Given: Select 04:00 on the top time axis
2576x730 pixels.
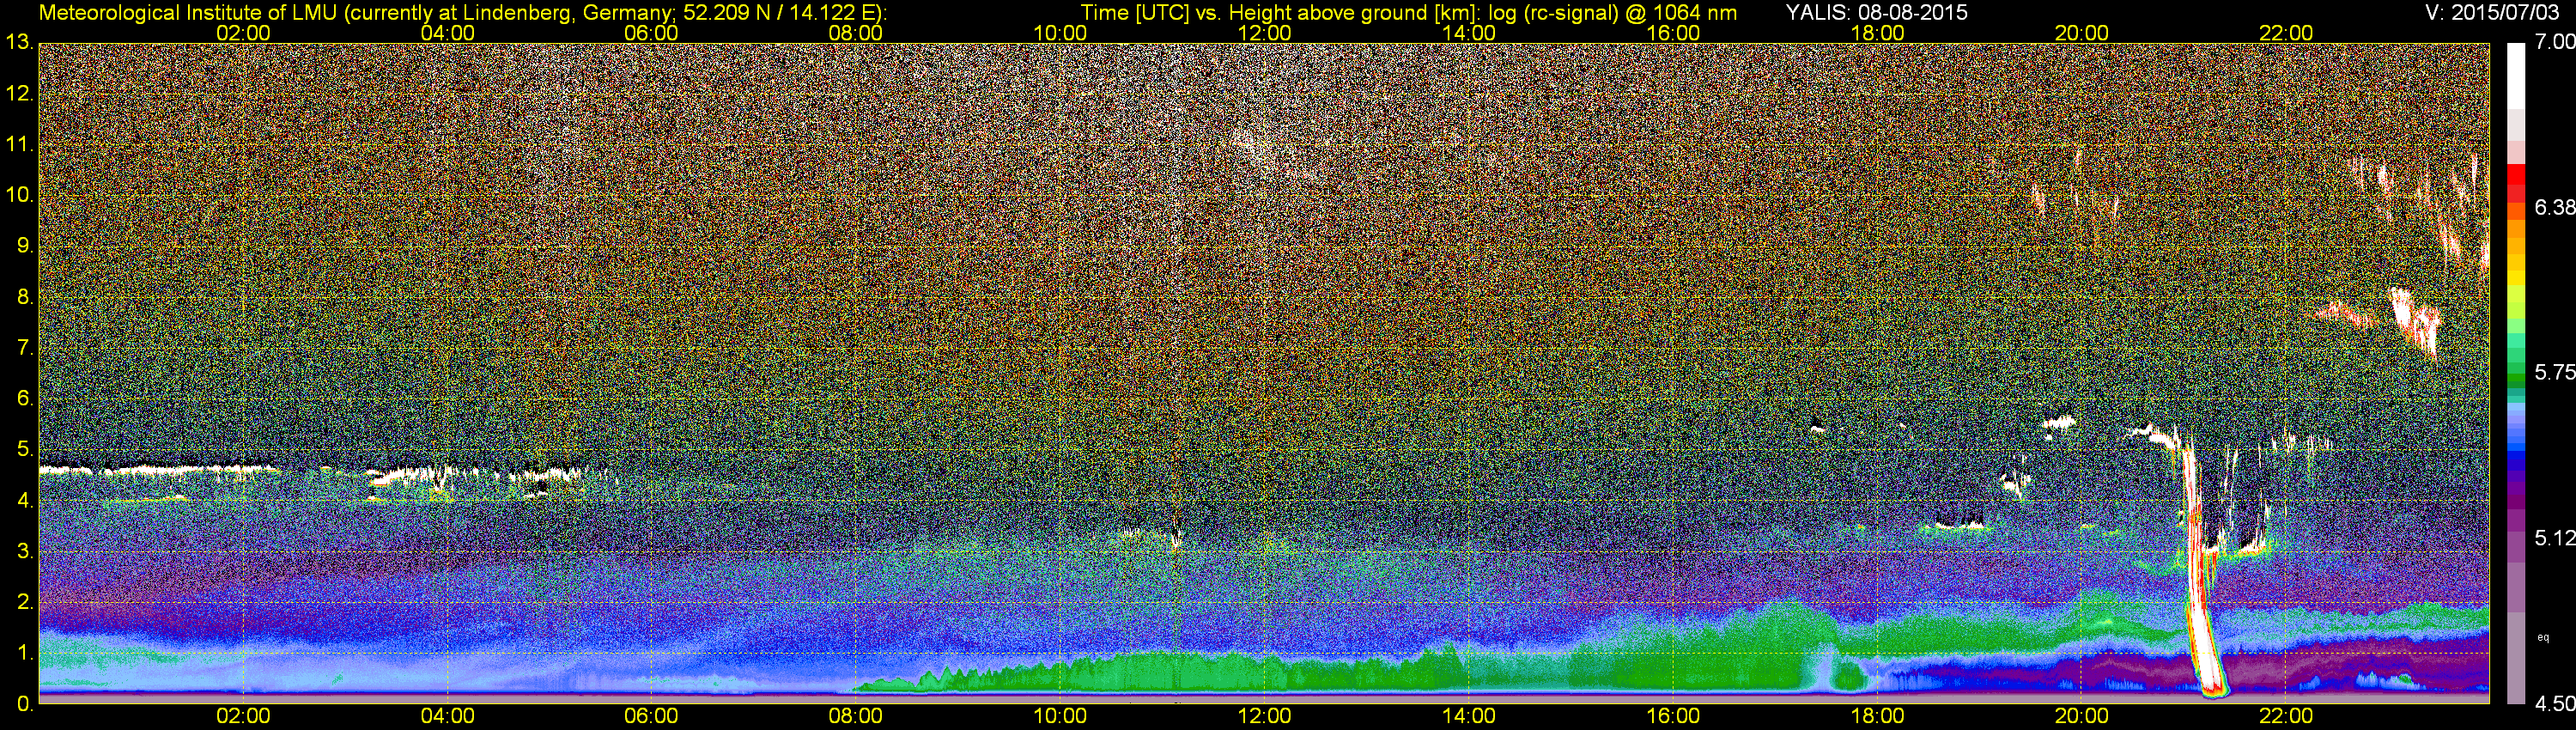Looking at the screenshot, I should pos(447,33).
